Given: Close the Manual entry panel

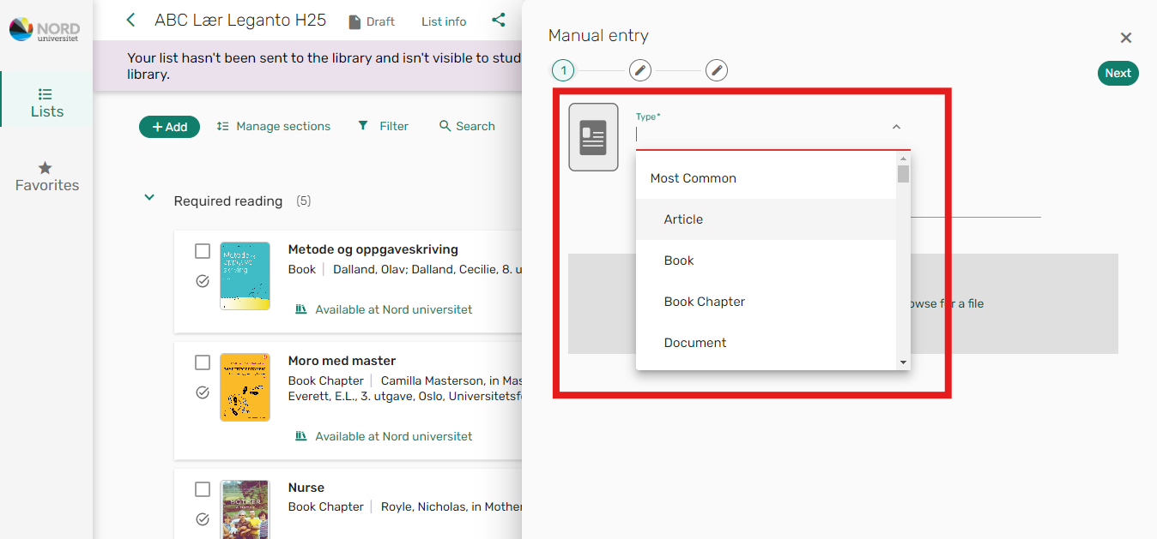Looking at the screenshot, I should coord(1126,38).
